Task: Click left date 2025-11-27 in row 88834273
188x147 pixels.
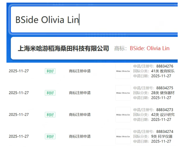Action: tap(19, 114)
